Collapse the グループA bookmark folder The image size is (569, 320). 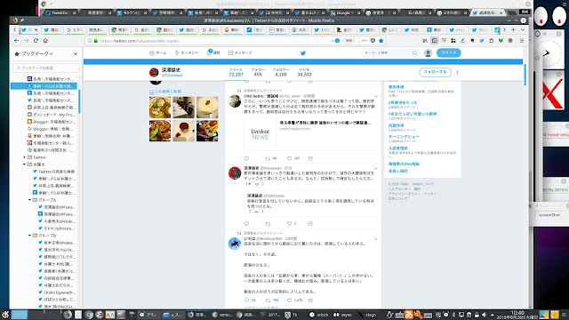tap(29, 200)
